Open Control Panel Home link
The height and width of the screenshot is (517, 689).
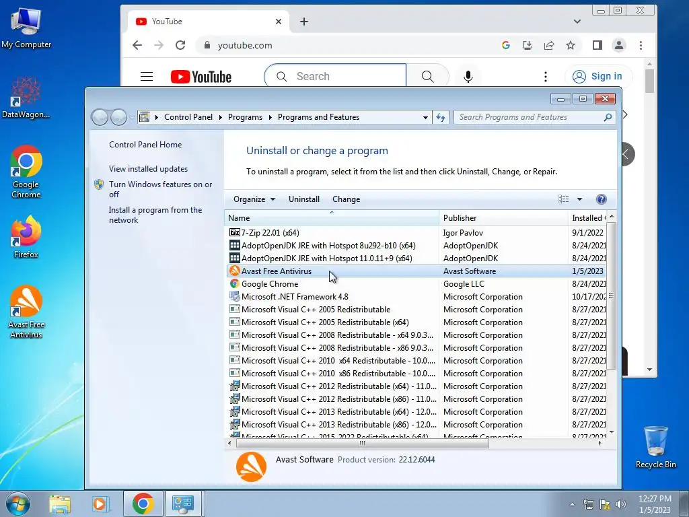(x=145, y=145)
